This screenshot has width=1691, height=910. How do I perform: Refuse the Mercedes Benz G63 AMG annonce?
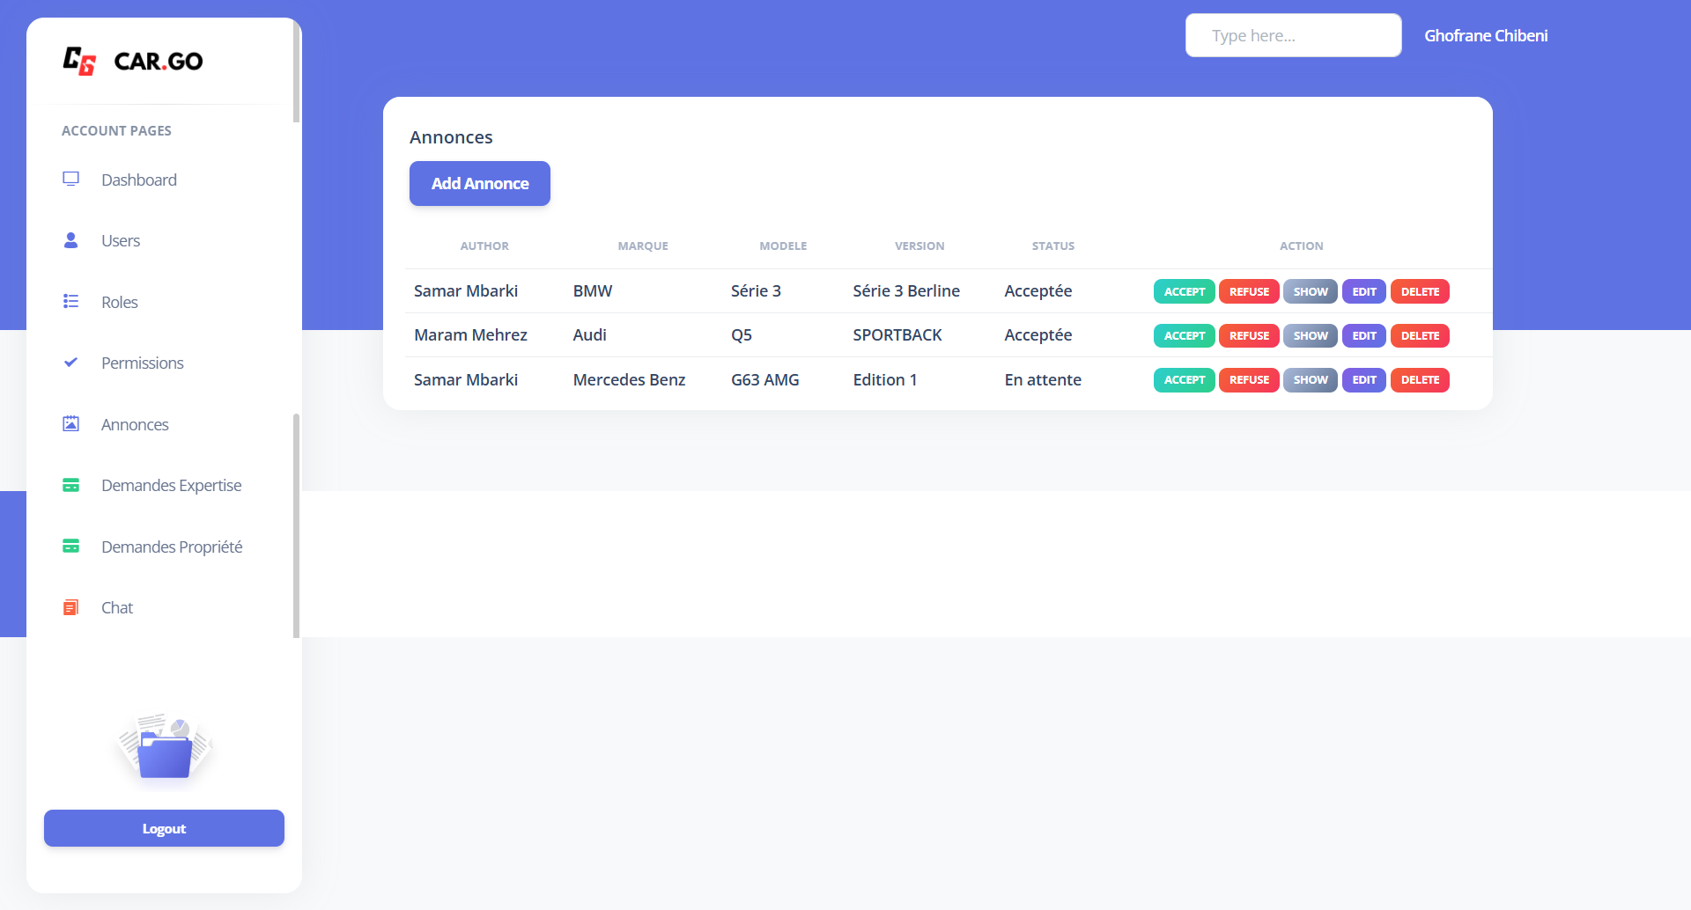pos(1249,379)
